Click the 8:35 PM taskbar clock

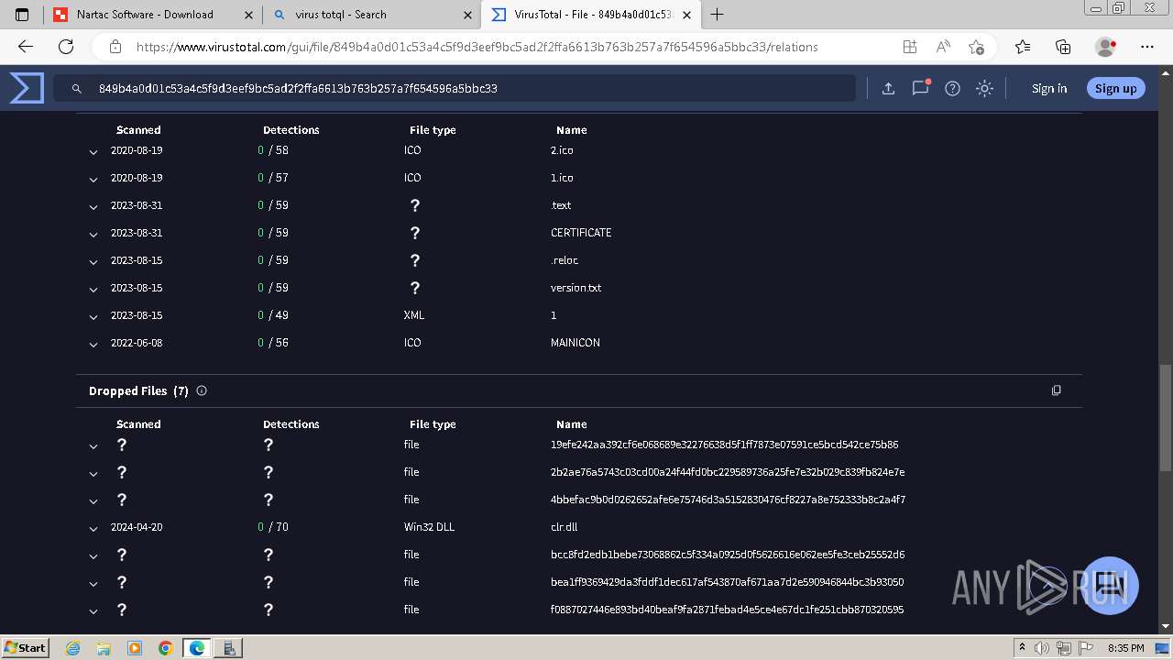[x=1126, y=648]
